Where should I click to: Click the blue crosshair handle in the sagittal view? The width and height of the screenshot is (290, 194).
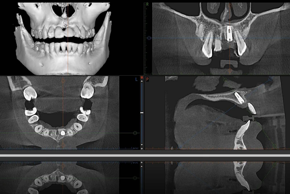270,79
